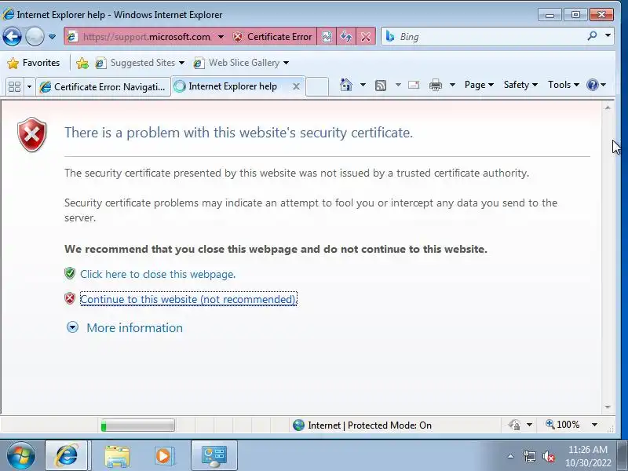Open the clock showing 11:26 AM

588,456
